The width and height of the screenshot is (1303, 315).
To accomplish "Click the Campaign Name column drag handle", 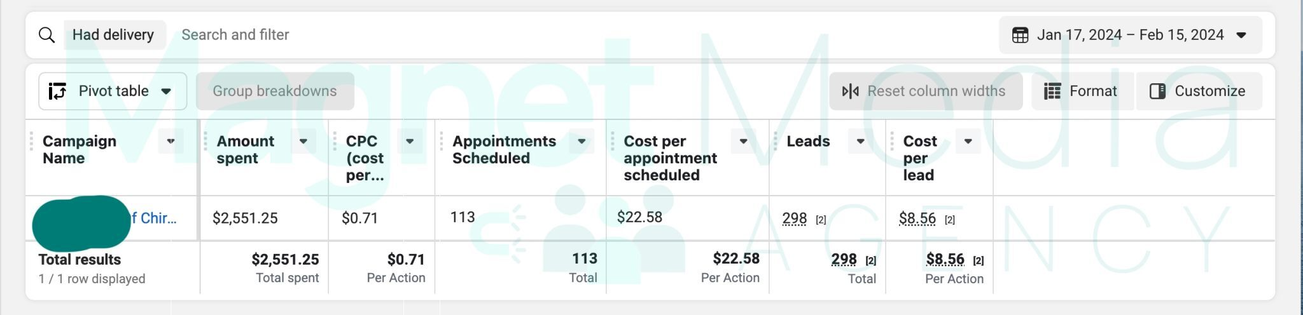I will click(31, 142).
